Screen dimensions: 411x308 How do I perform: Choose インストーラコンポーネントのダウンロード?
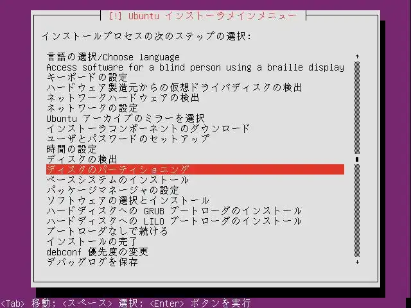[x=148, y=128]
